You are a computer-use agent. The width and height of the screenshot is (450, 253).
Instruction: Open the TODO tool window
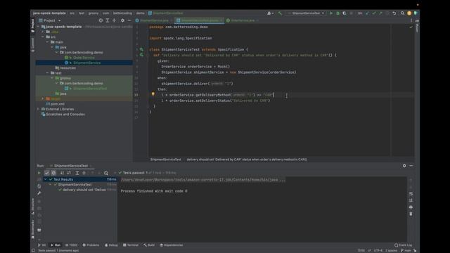click(71, 245)
